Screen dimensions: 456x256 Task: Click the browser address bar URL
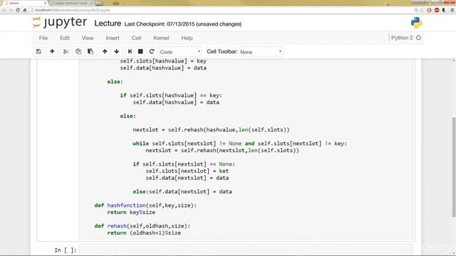pyautogui.click(x=73, y=10)
